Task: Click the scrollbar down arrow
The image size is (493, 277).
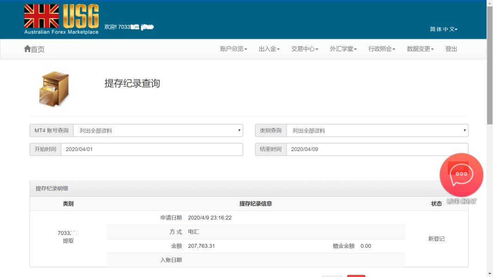Action: click(x=489, y=273)
